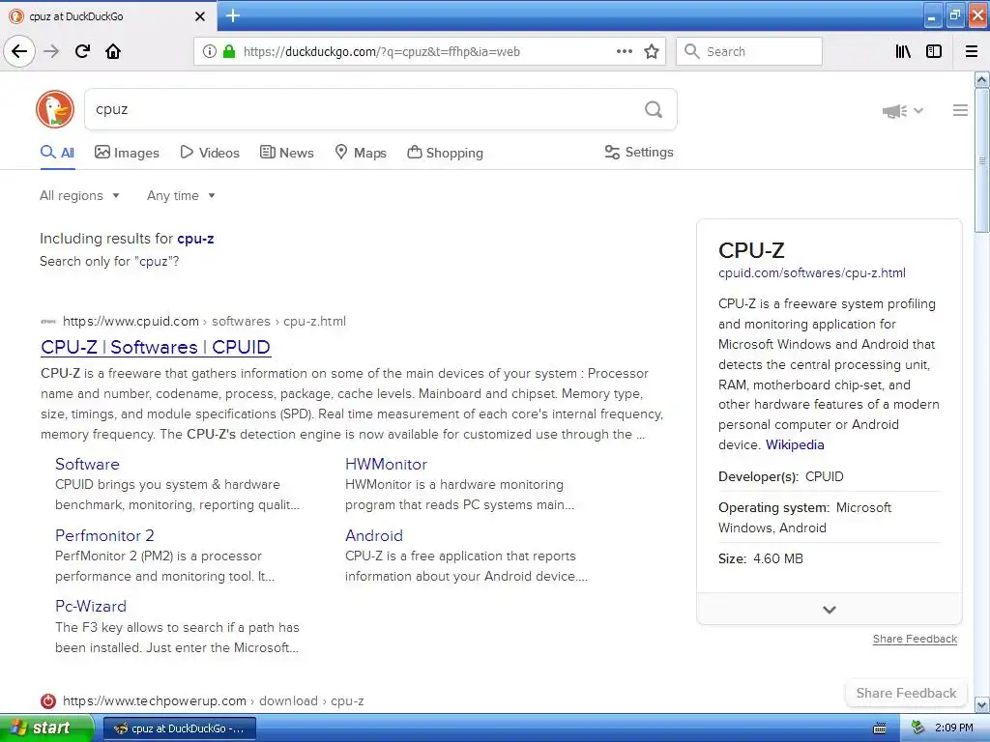This screenshot has width=990, height=742.
Task: Open the Wikipedia link in info panel
Action: [795, 444]
